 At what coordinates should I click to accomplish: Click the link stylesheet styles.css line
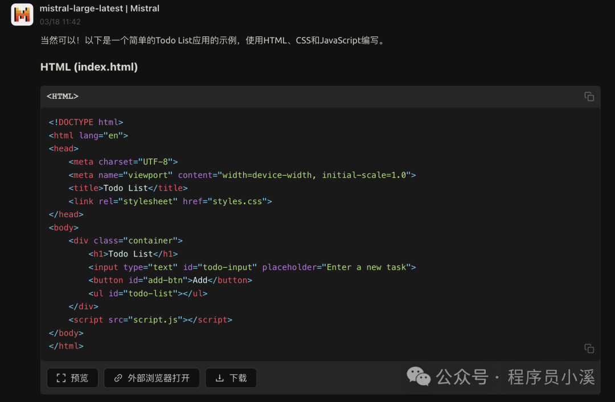click(x=170, y=201)
